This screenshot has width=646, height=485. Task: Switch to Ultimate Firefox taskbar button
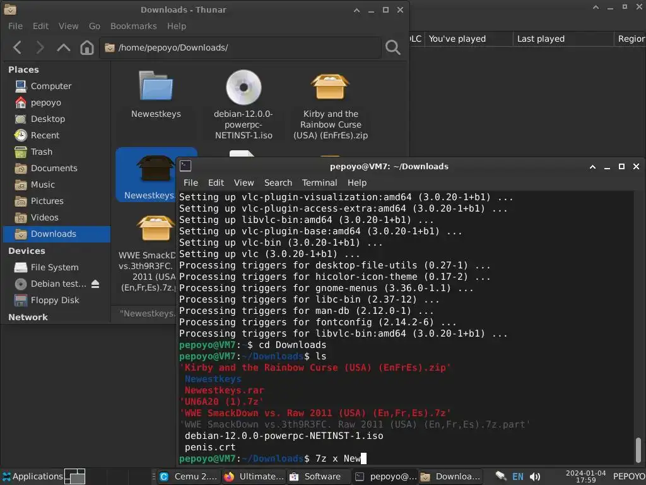pos(254,476)
